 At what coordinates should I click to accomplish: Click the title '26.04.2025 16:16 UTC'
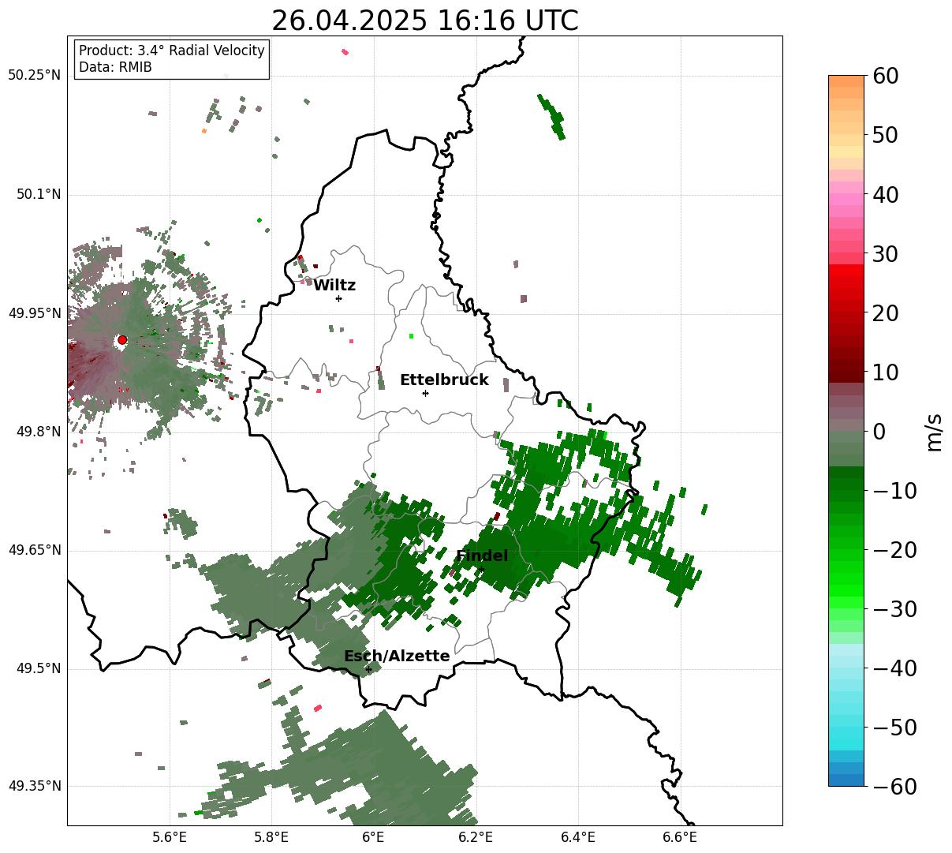pos(424,21)
